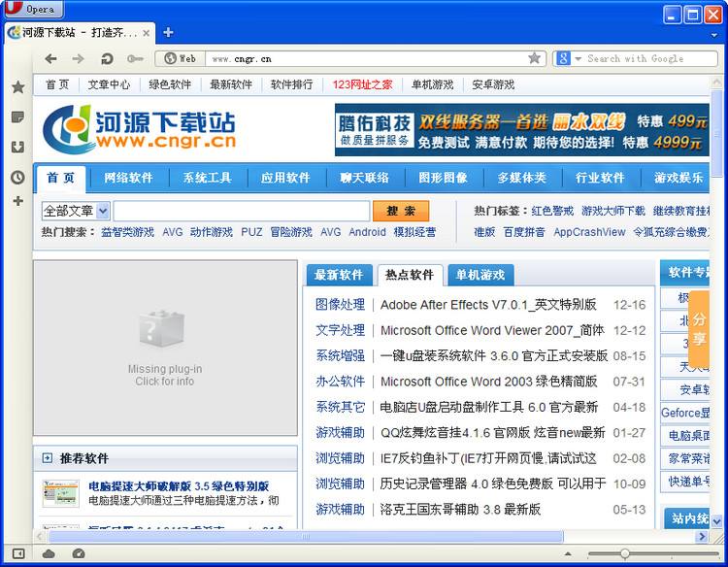Bookmark this page with the address bar star
728x567 pixels.
click(x=535, y=58)
